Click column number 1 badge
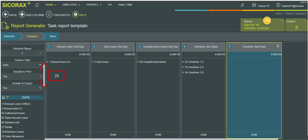This screenshot has height=140, width=308. [49, 47]
